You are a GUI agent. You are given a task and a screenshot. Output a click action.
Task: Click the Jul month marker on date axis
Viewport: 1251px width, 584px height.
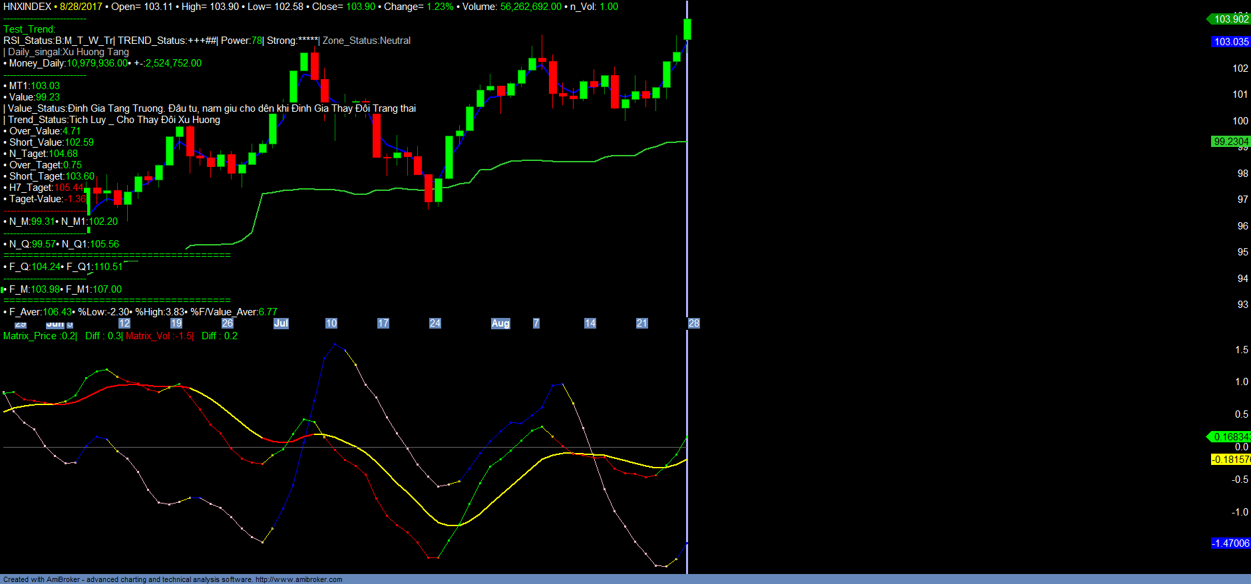(x=281, y=323)
